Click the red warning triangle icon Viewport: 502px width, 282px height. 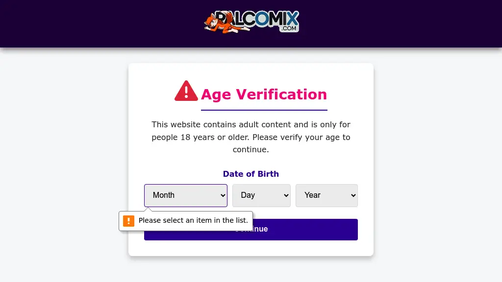tap(186, 92)
